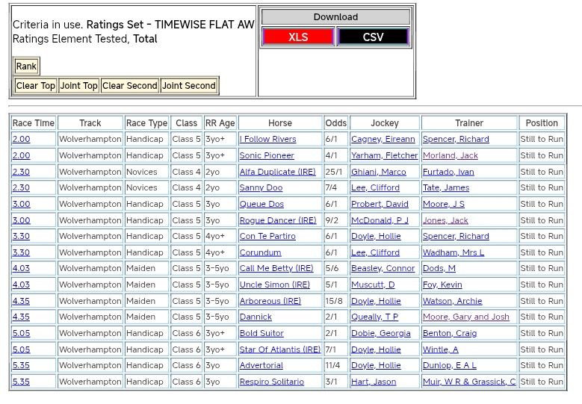Image resolution: width=582 pixels, height=404 pixels.
Task: Open horse link Sonic Pioneer
Action: (267, 156)
